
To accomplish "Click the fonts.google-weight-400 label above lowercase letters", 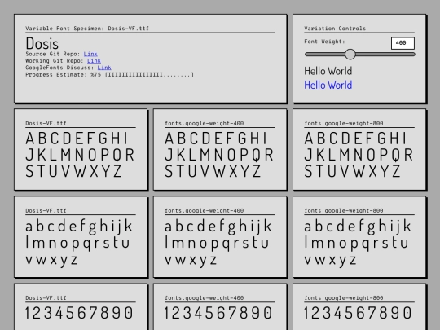I will [x=204, y=210].
